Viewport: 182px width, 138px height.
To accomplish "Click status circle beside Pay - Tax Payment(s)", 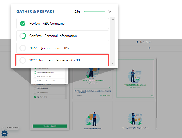I will coord(35,89).
